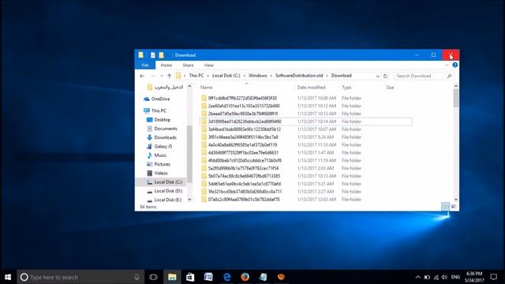Switch to large thumbnails view icon

453,207
